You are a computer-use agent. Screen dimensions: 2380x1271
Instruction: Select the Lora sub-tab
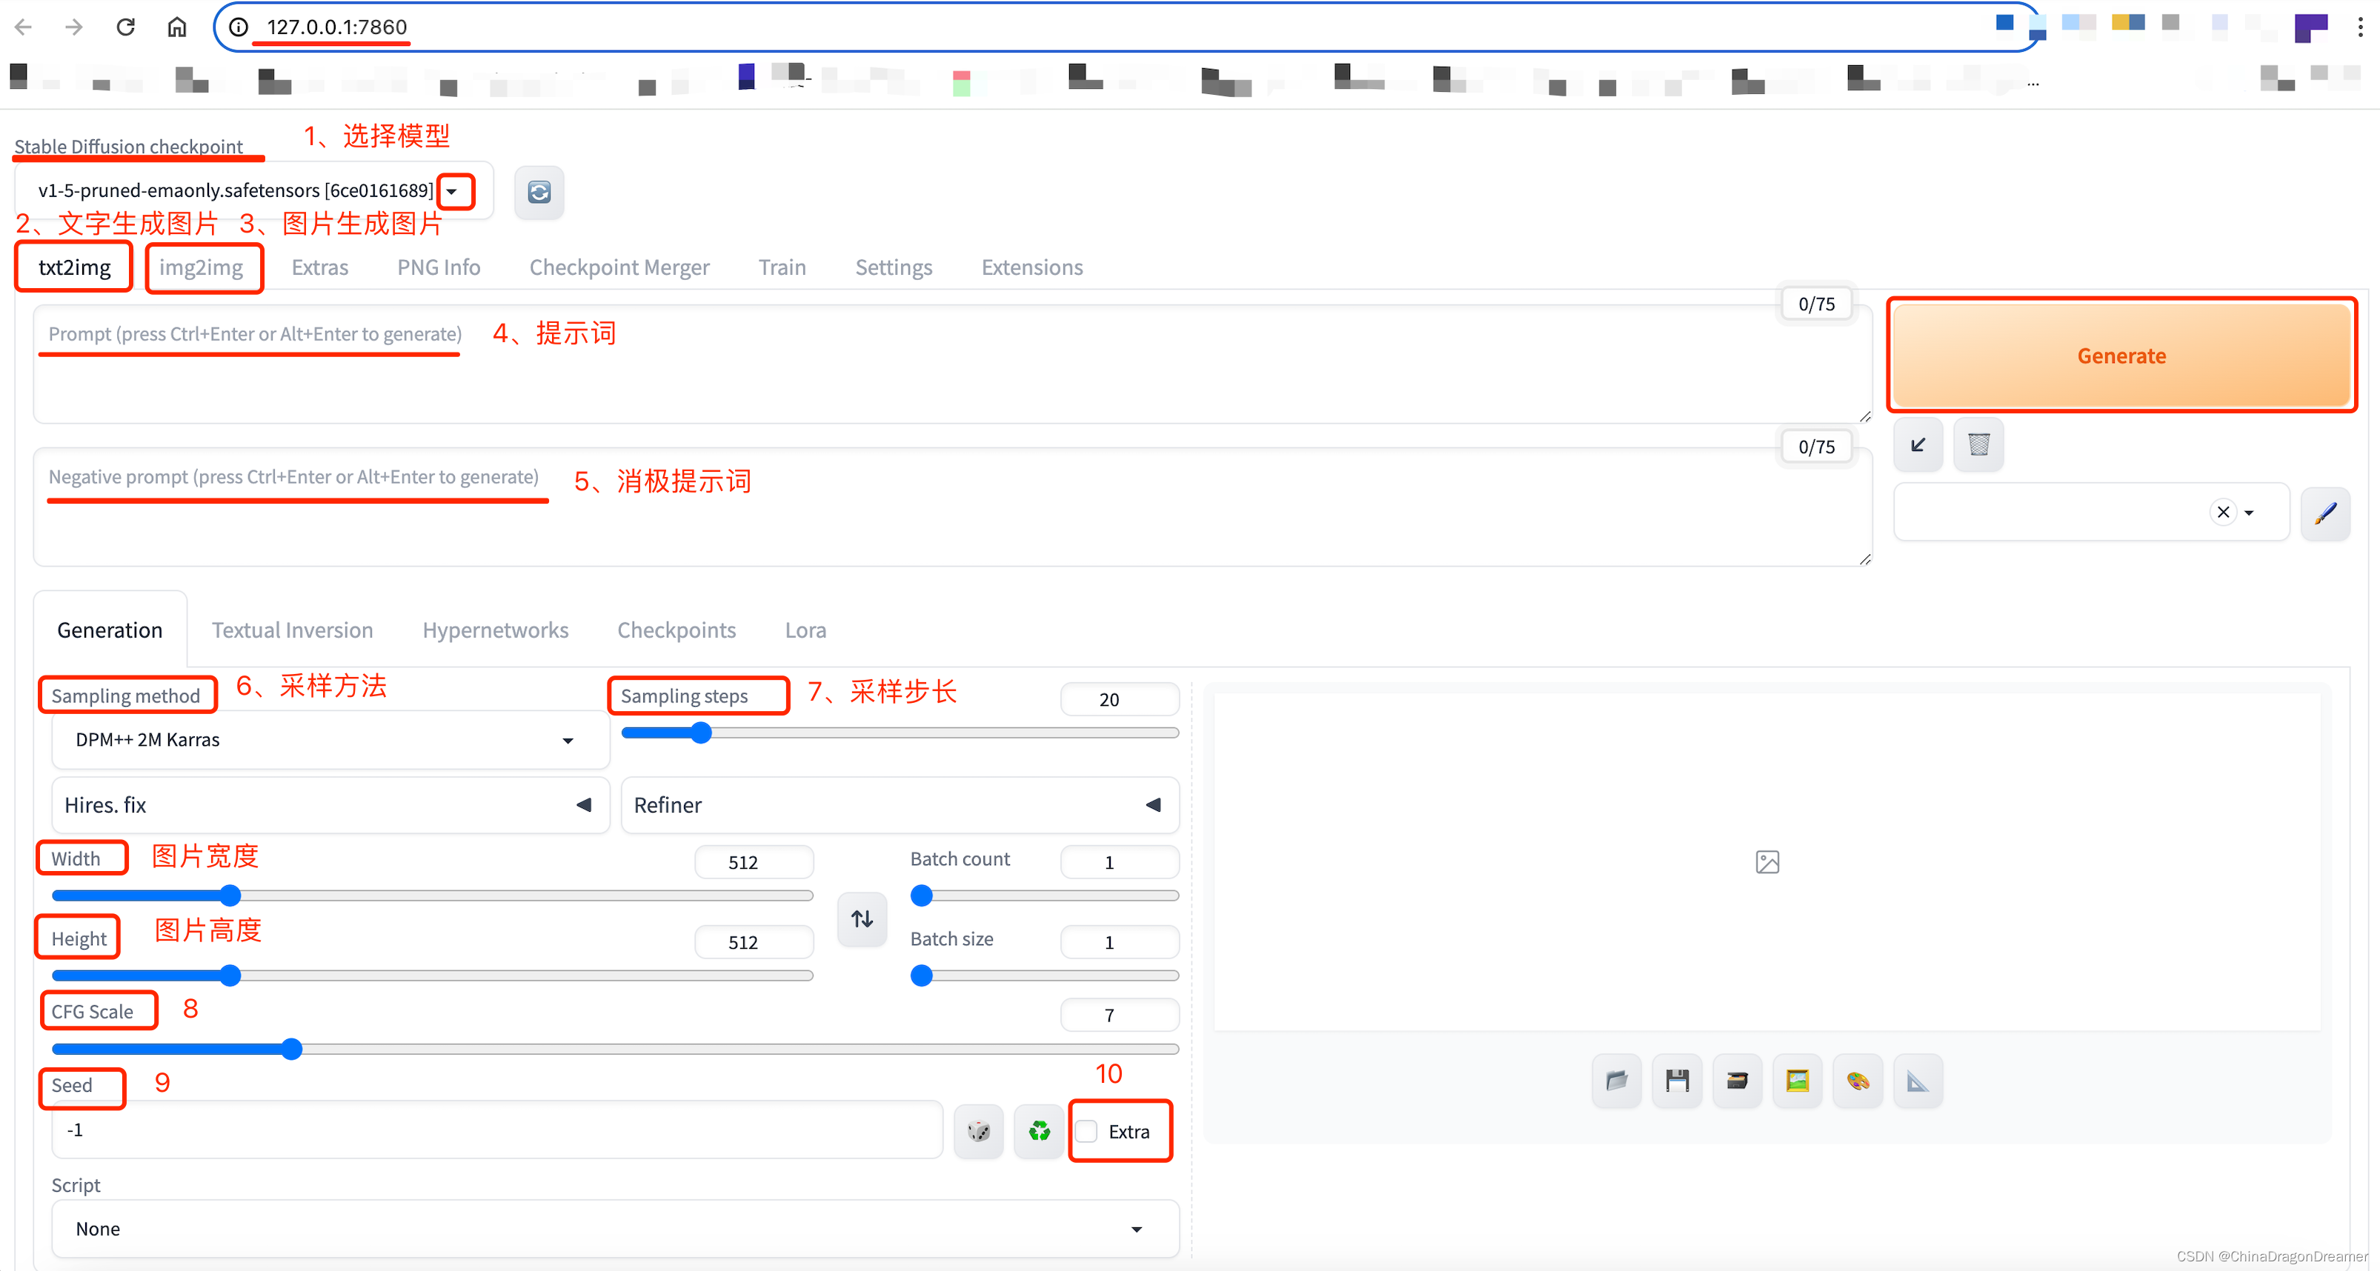tap(805, 630)
